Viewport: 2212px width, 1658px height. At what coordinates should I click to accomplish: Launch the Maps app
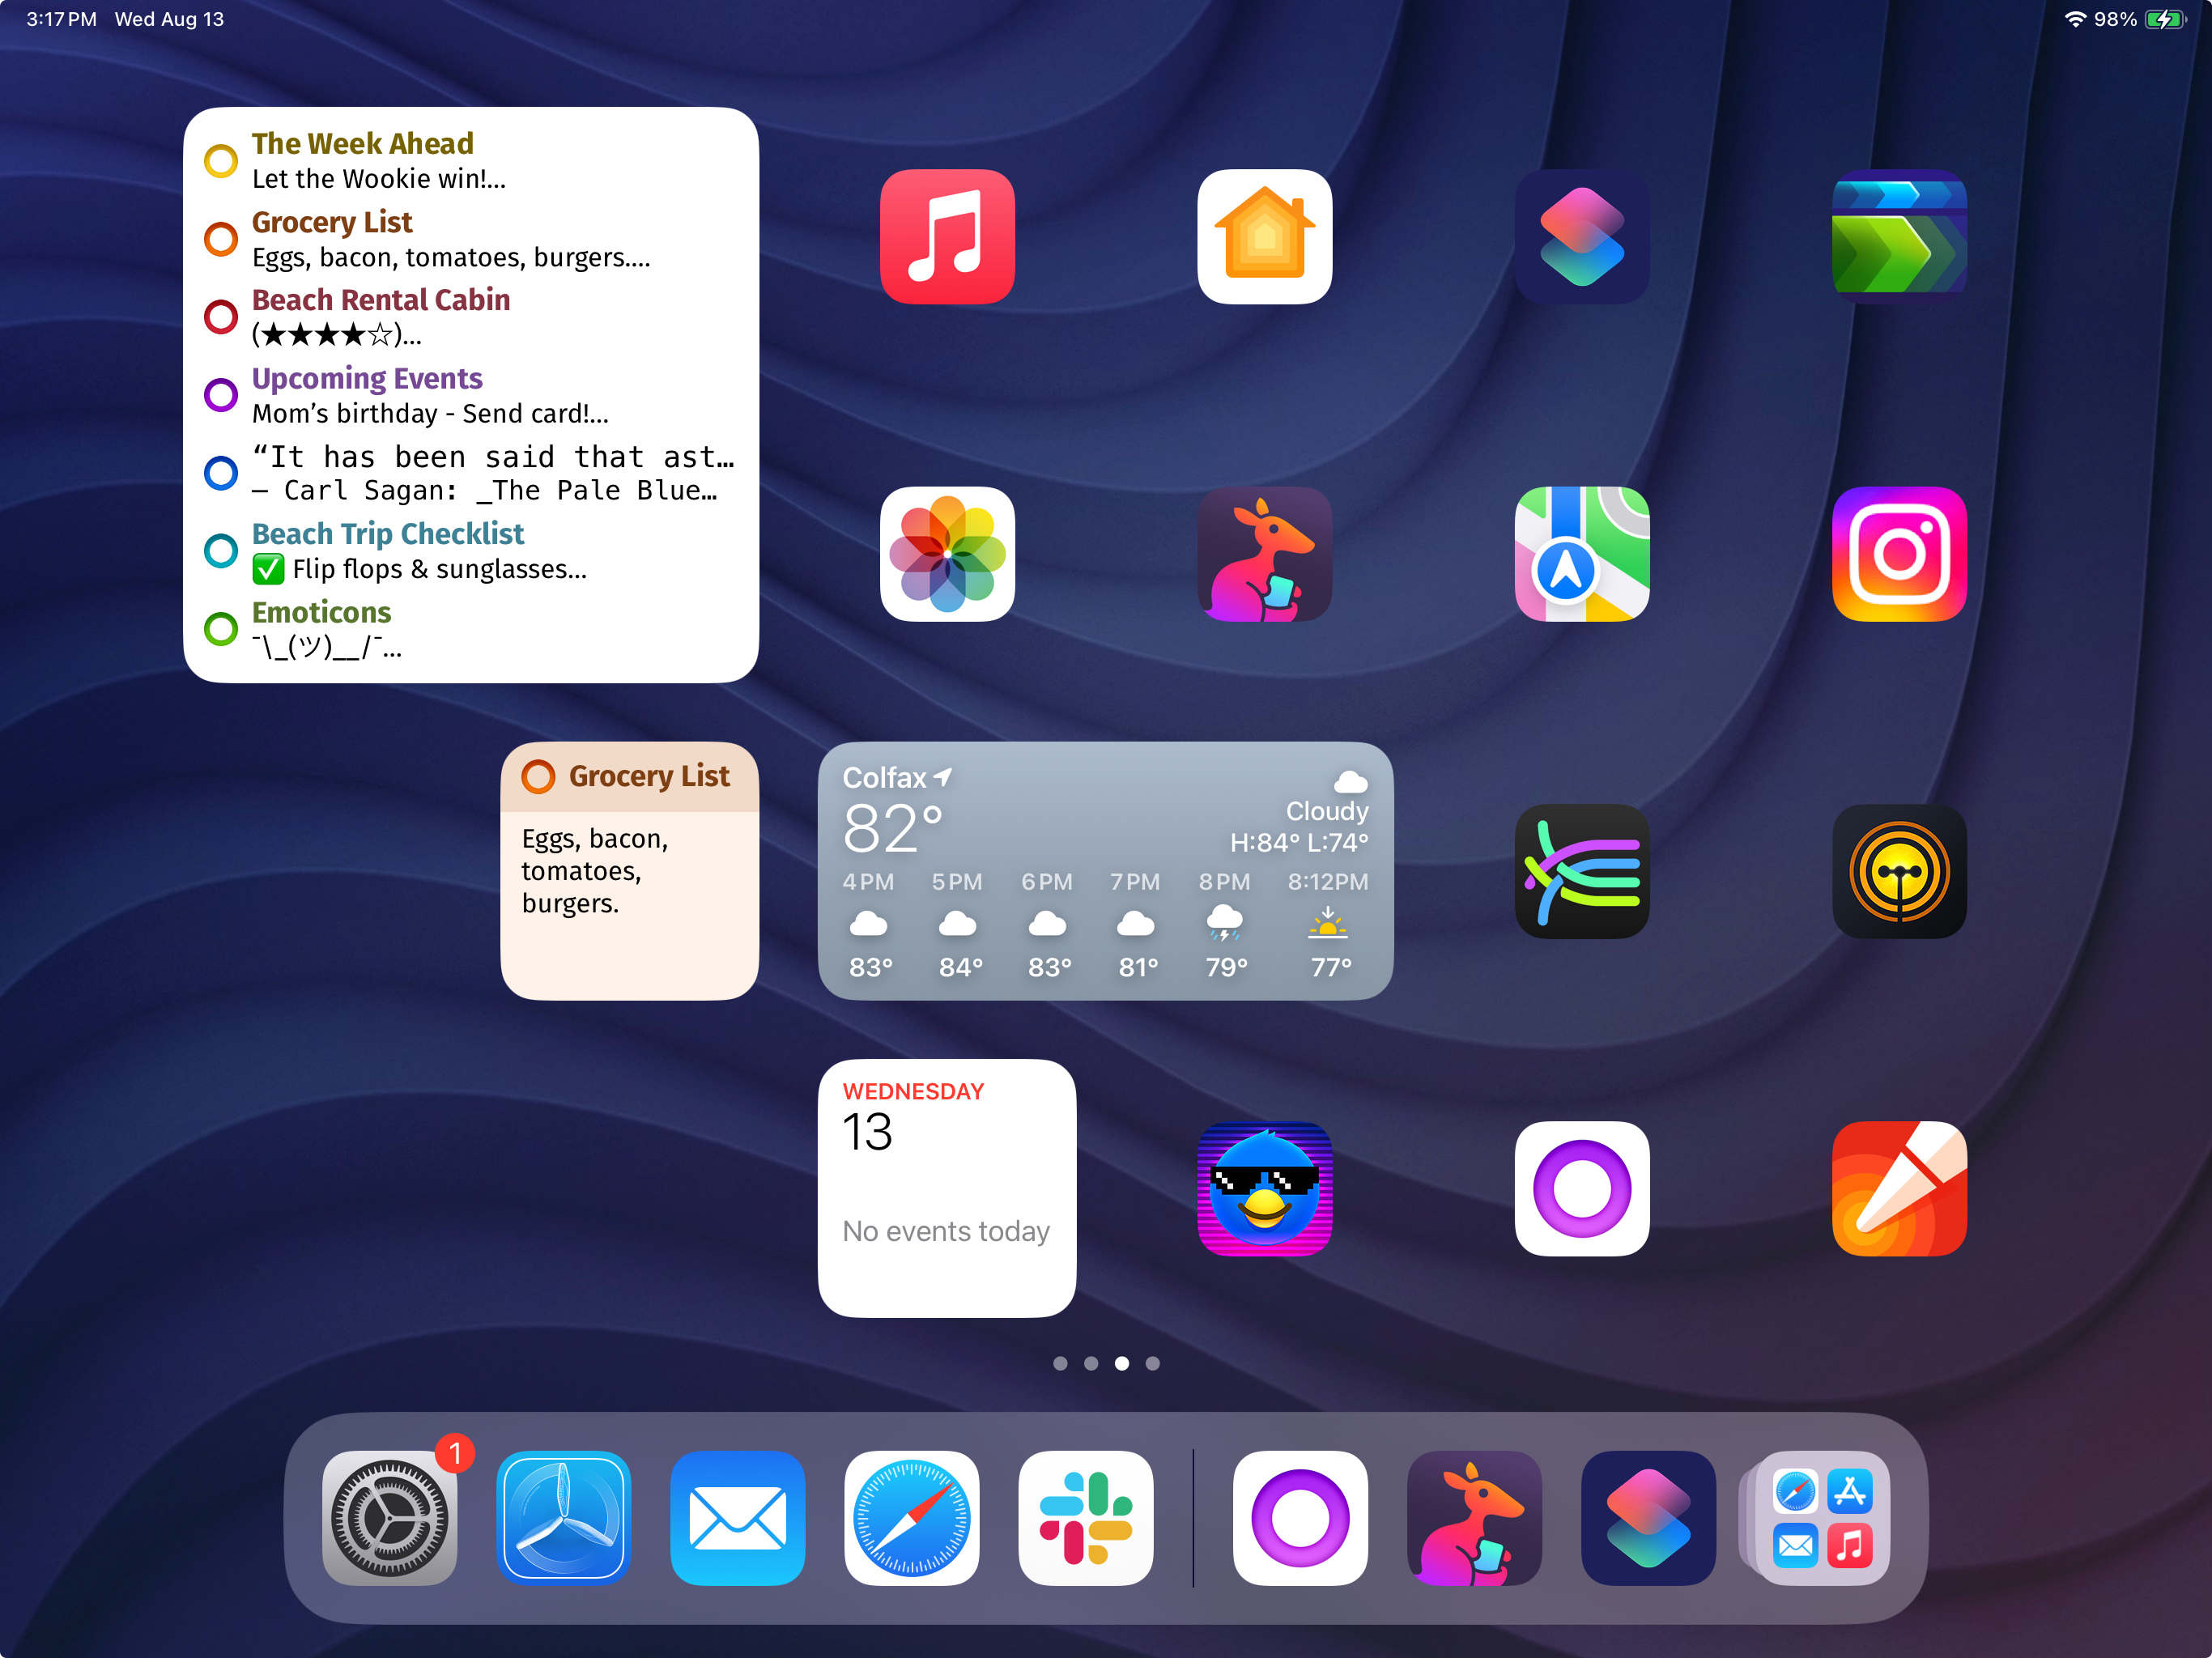tap(1581, 554)
